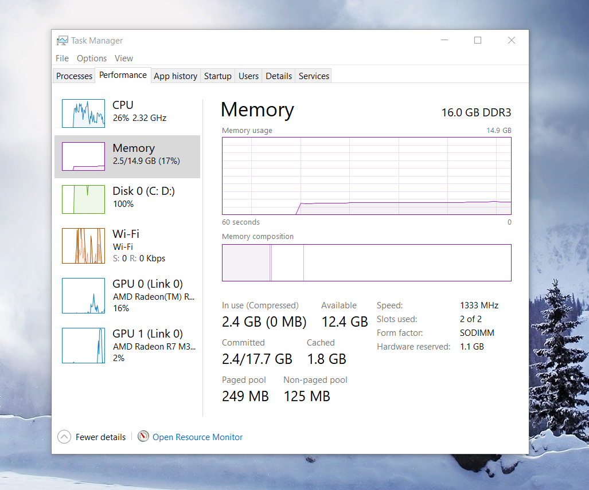Click the Memory composition bar
Viewport: 589px width, 490px height.
(366, 263)
